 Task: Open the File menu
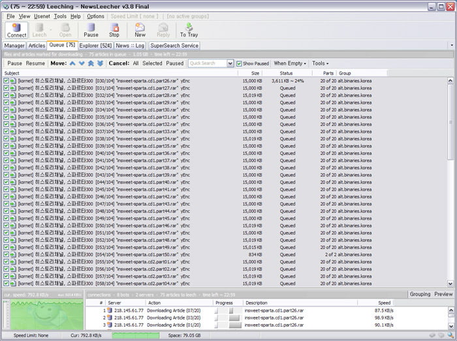click(x=10, y=16)
